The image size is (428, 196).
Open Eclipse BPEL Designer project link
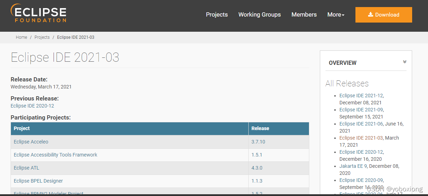point(38,181)
